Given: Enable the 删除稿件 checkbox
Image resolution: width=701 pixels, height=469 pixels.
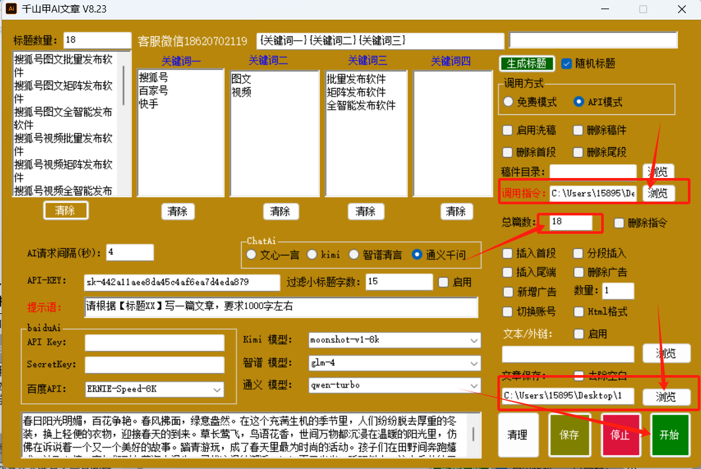Looking at the screenshot, I should pos(578,130).
